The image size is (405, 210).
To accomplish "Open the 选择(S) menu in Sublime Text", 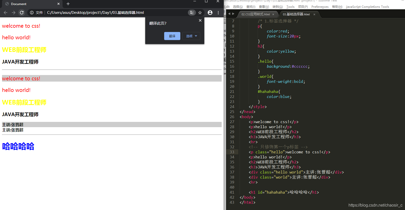I will (x=238, y=7).
